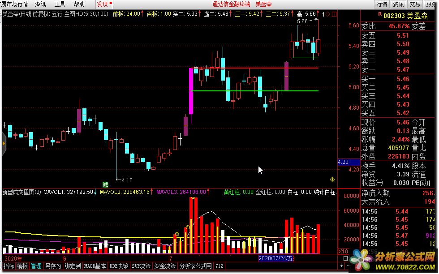
Task: Click the X10 volume scale label
Action: pos(343,251)
